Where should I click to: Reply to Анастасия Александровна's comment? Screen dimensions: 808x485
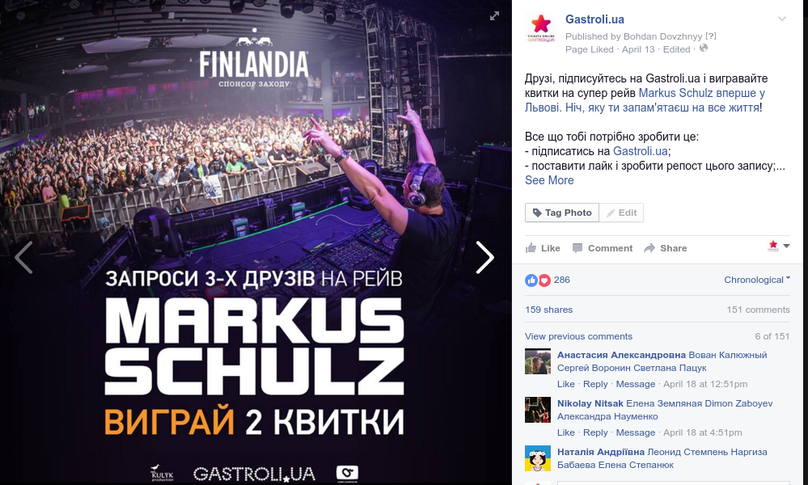(595, 384)
